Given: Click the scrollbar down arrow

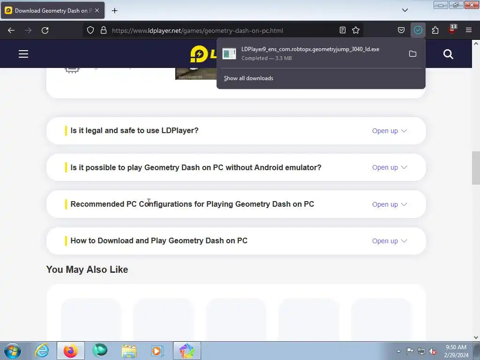Looking at the screenshot, I should 476,337.
